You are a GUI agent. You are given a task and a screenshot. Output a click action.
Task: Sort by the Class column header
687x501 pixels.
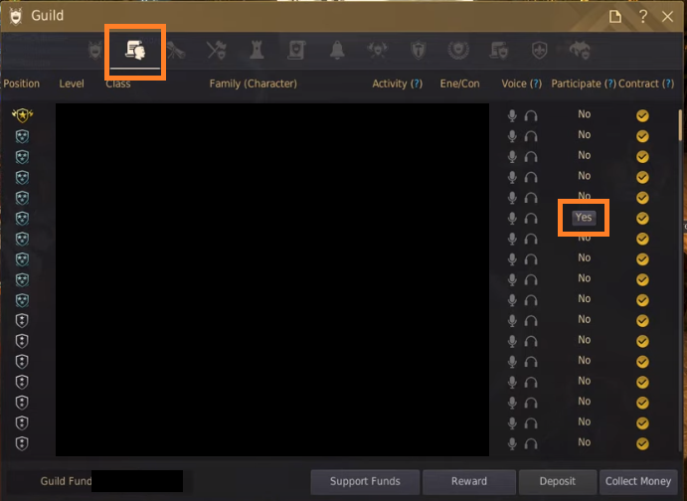tap(118, 83)
